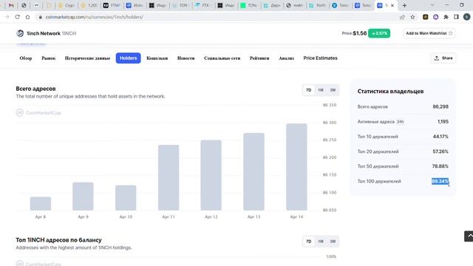Click the Apr 13 chart bar
473x266 pixels.
click(253, 171)
